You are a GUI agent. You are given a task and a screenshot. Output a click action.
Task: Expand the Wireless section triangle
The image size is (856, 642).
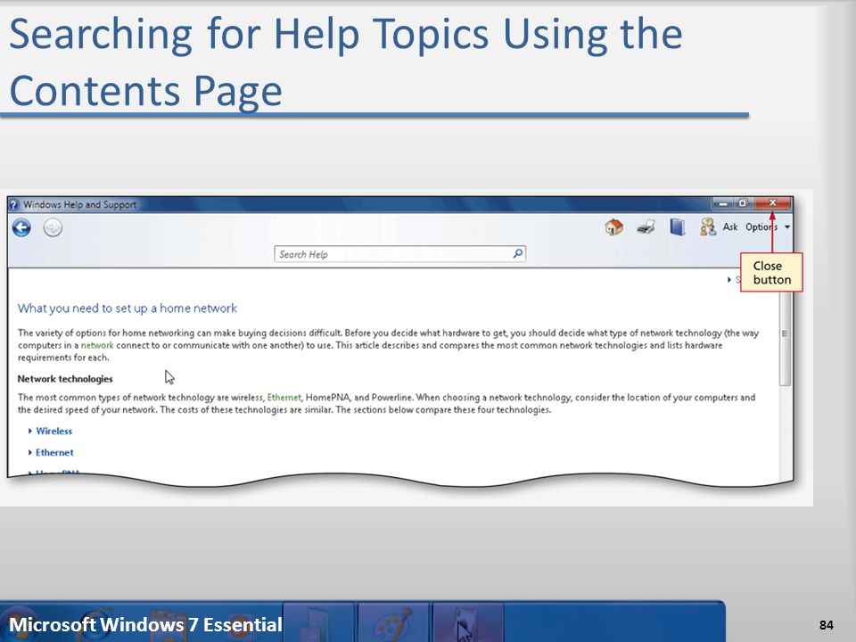click(x=30, y=432)
